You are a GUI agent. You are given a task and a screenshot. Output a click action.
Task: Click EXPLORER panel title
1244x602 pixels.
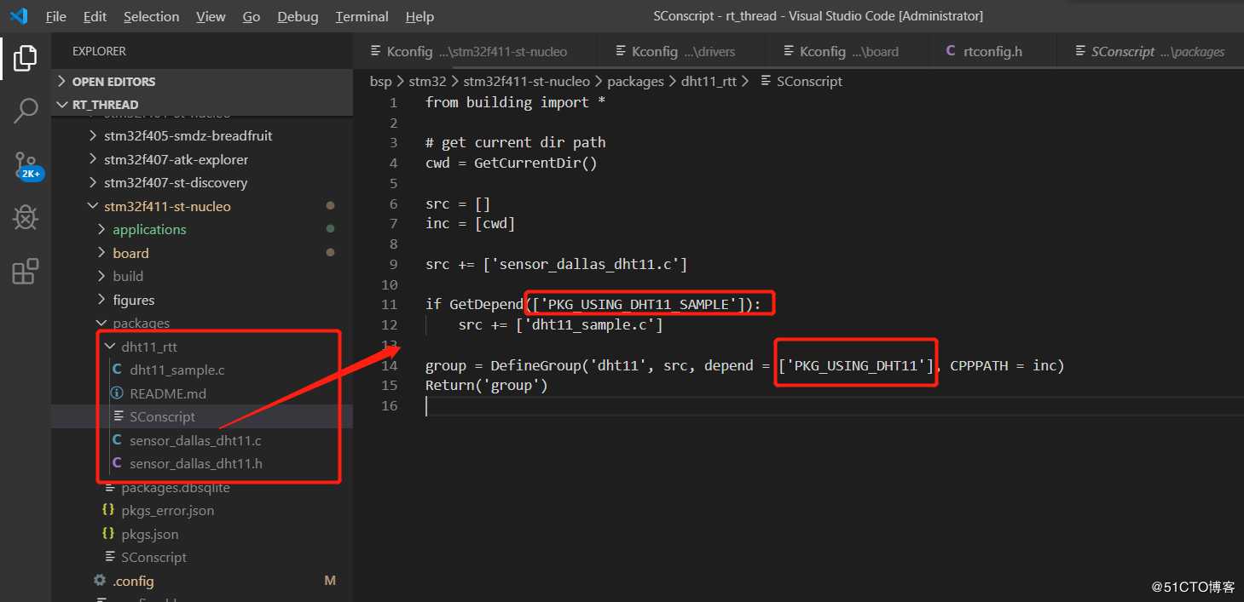coord(99,51)
